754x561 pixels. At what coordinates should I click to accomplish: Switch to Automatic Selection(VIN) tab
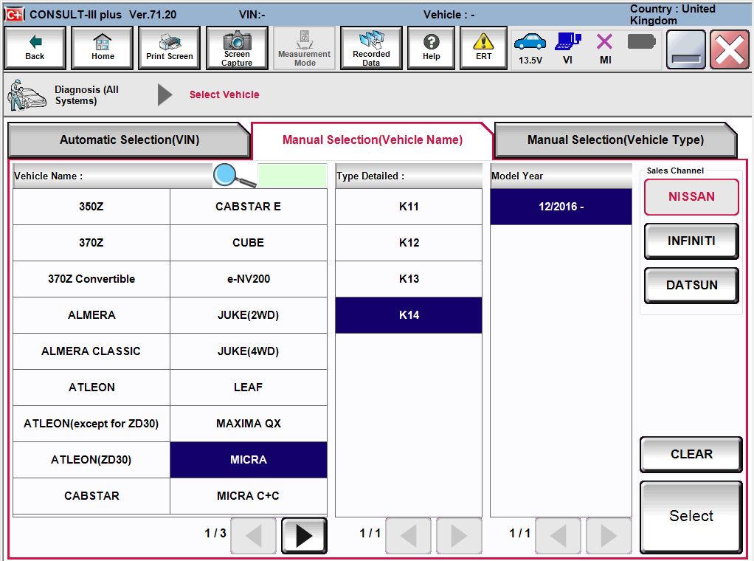pos(129,140)
